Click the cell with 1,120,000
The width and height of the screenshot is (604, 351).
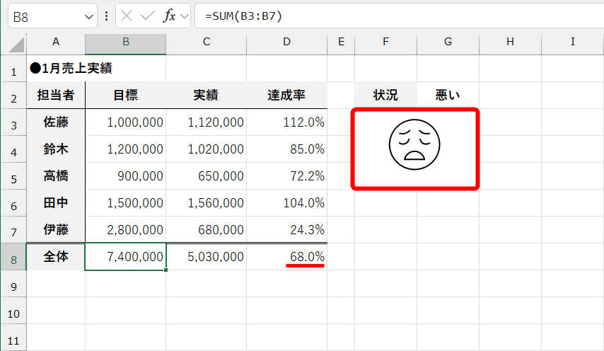click(x=206, y=122)
